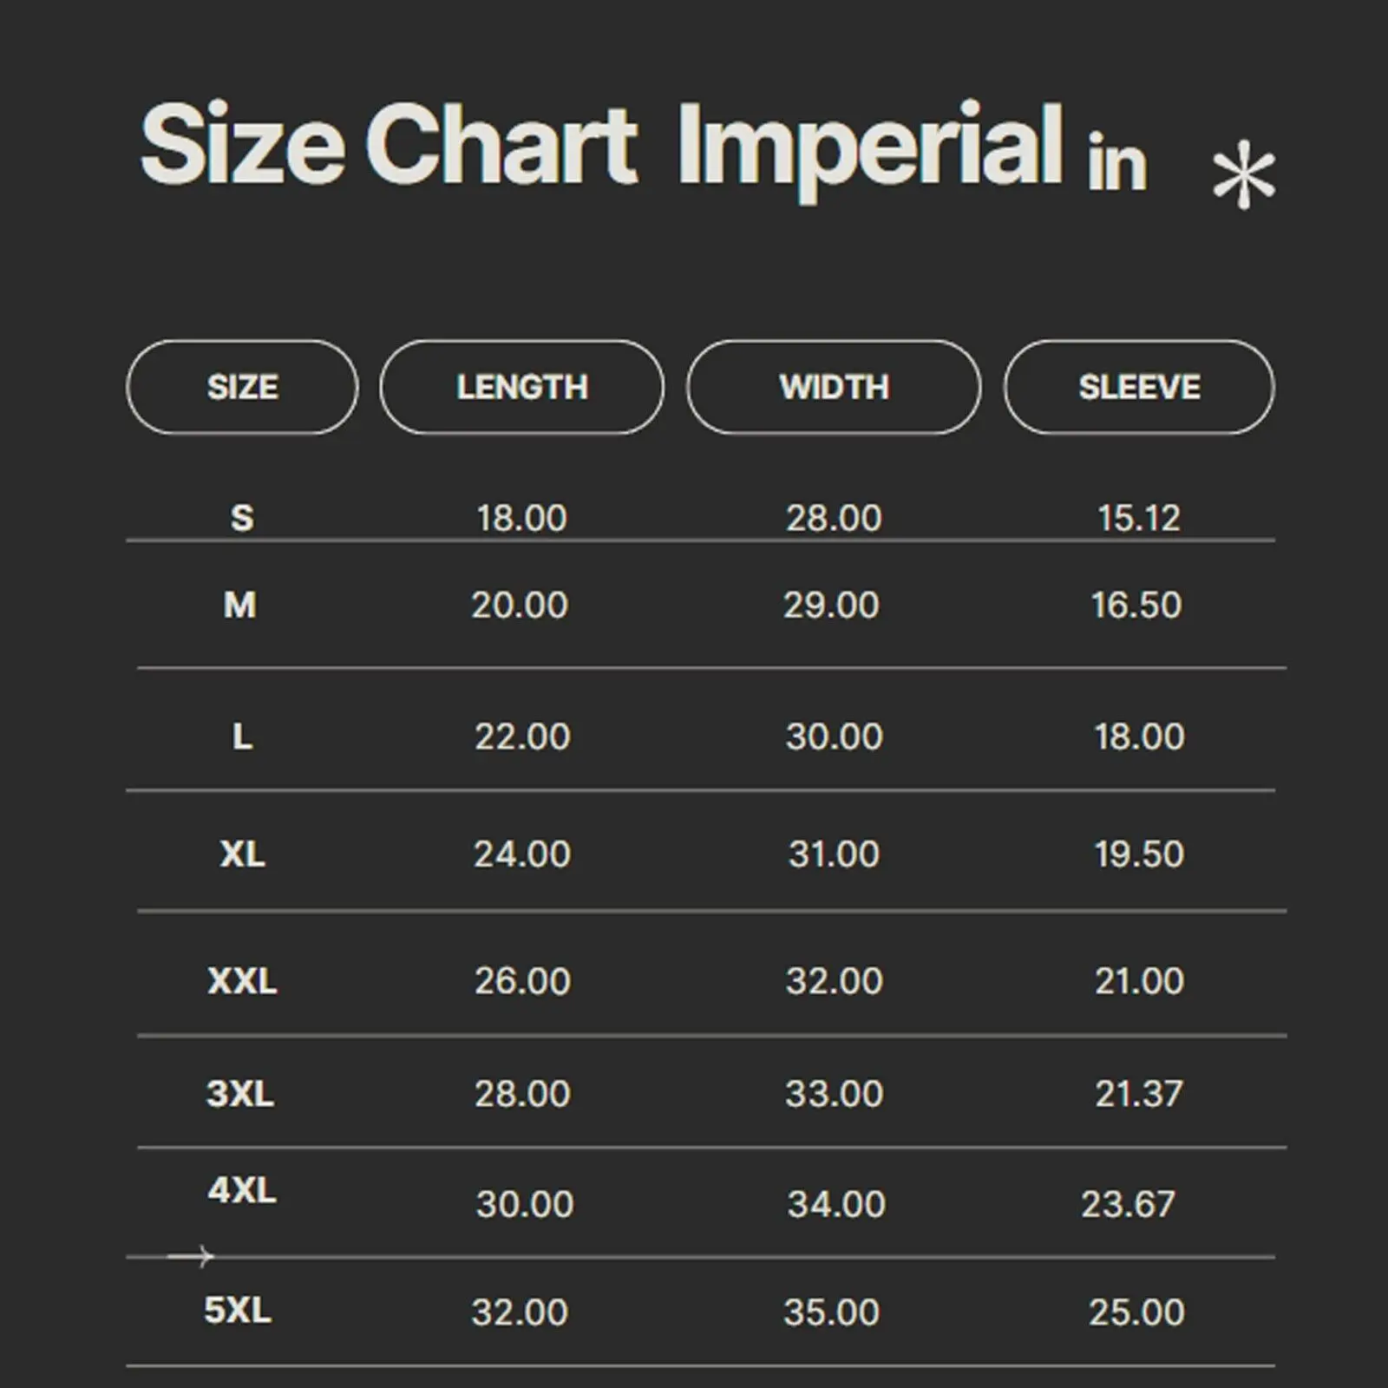Image resolution: width=1388 pixels, height=1388 pixels.
Task: Click the WIDTH column header pill
Action: [x=834, y=387]
